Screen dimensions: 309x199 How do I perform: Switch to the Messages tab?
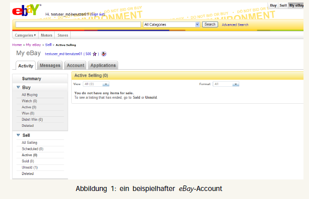(x=50, y=65)
